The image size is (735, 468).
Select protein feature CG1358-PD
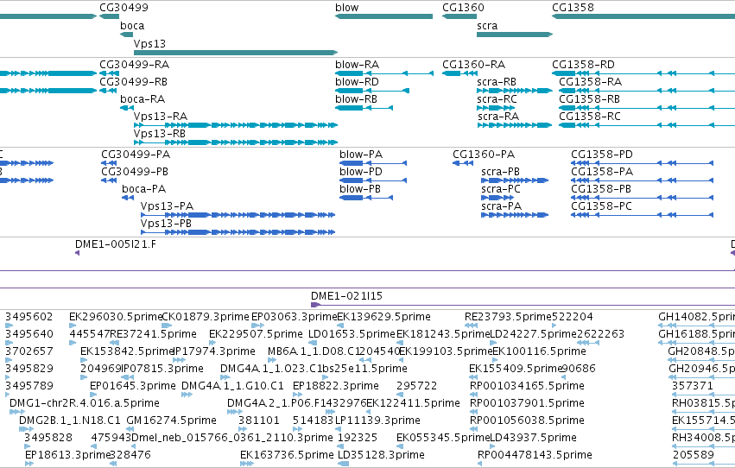point(643,163)
